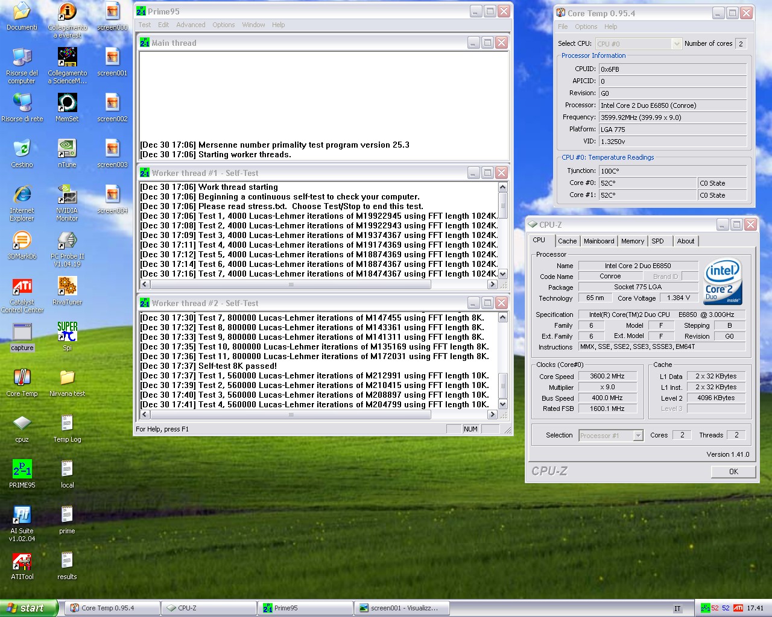This screenshot has height=617, width=772.
Task: Select the Worker thread #1 - Self-Test title bar
Action: [x=323, y=173]
